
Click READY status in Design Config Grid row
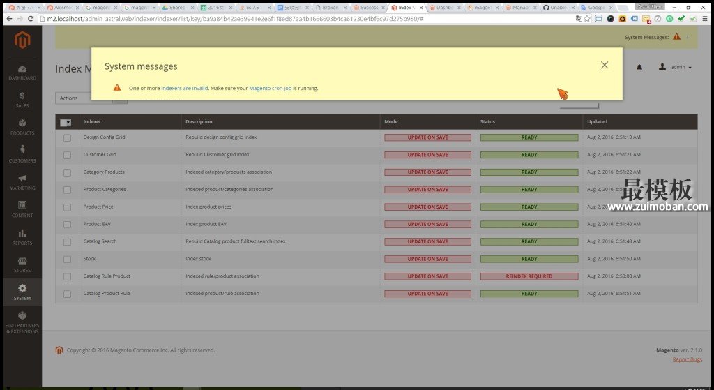[x=529, y=137]
